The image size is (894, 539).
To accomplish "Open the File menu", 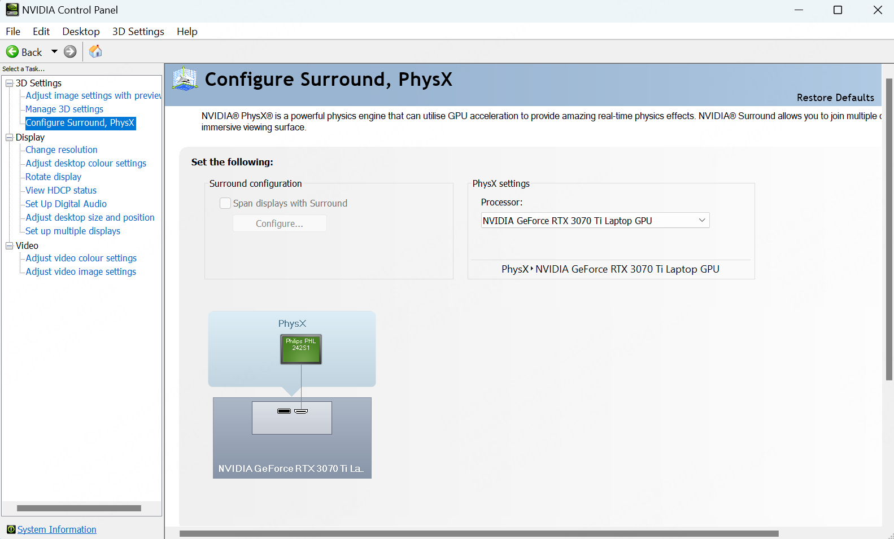I will (13, 32).
